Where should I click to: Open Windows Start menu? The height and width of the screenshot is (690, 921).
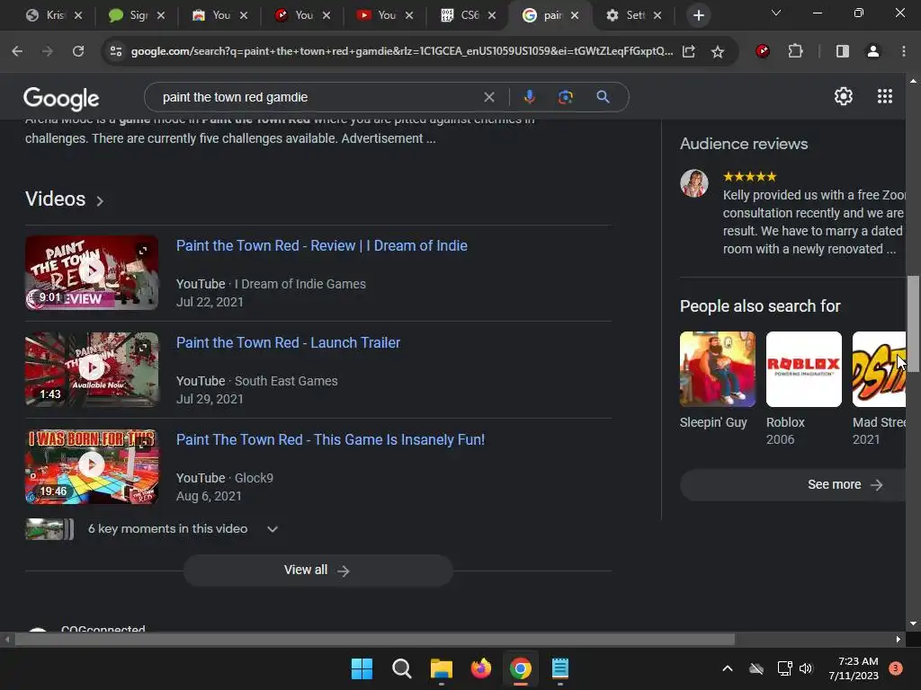pos(362,668)
